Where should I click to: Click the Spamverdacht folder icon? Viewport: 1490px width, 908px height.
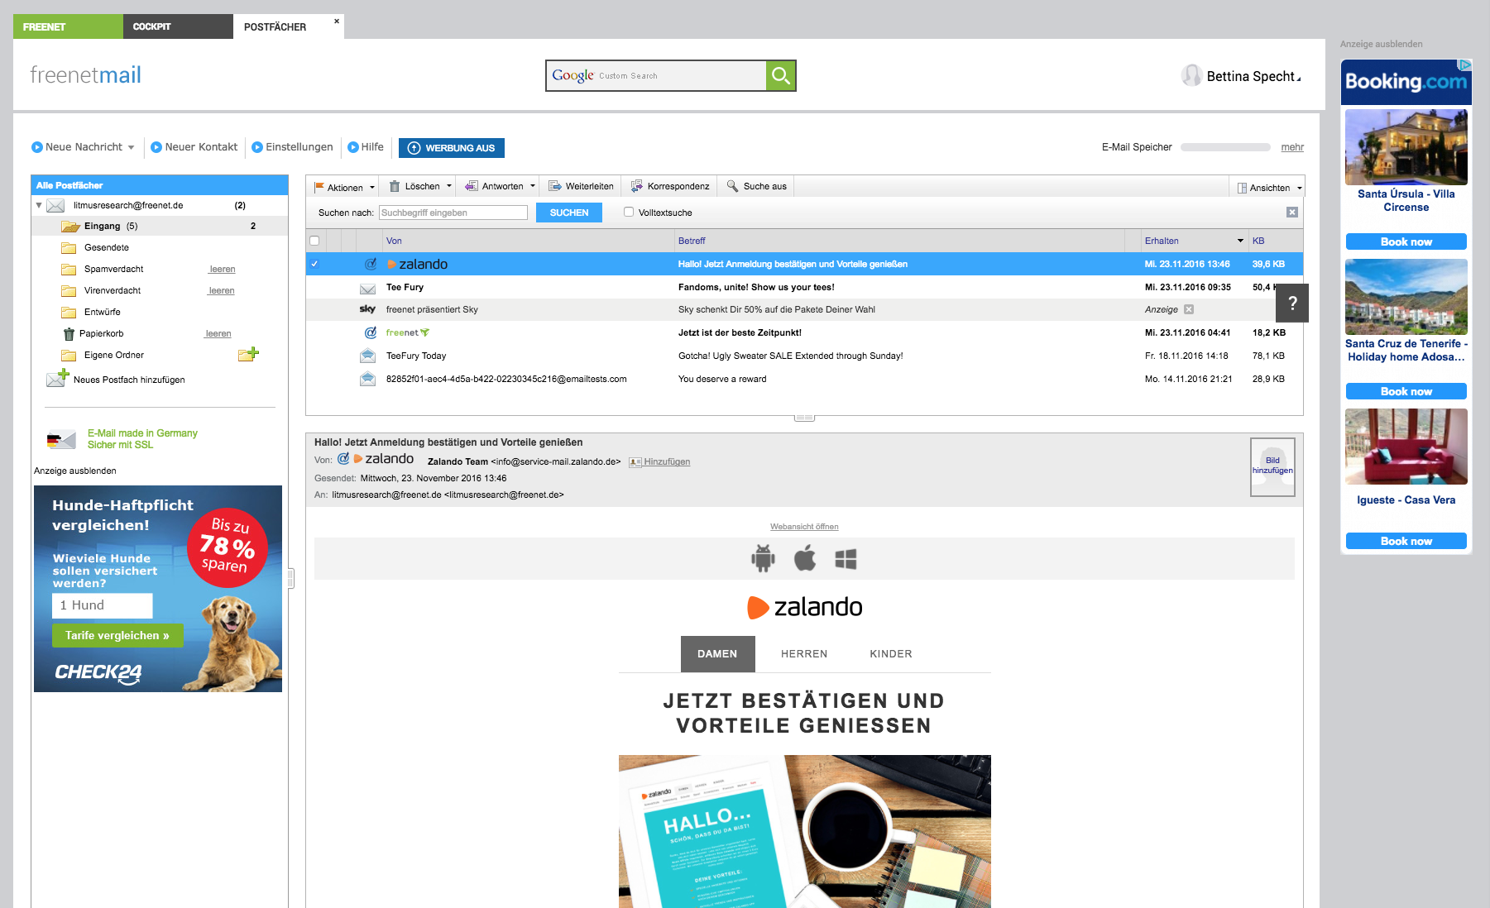pyautogui.click(x=69, y=270)
